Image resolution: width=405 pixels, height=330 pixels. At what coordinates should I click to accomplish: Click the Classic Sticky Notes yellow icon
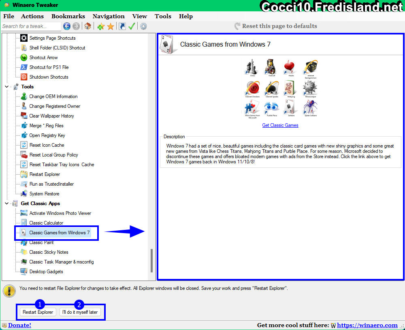pyautogui.click(x=24, y=252)
